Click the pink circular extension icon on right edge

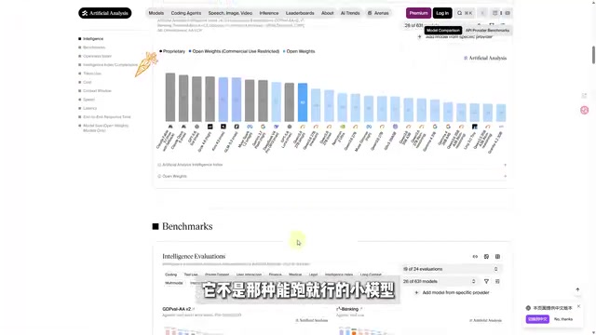click(x=584, y=110)
